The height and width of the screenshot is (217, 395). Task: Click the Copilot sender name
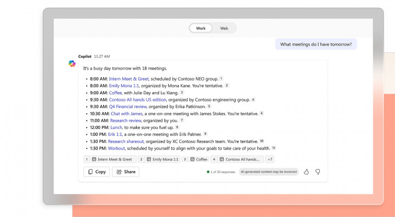[x=85, y=56]
